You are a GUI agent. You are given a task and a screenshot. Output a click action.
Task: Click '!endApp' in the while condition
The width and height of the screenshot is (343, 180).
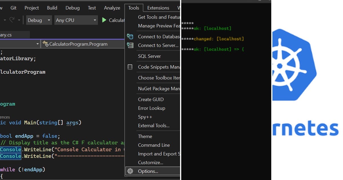coord(32,169)
